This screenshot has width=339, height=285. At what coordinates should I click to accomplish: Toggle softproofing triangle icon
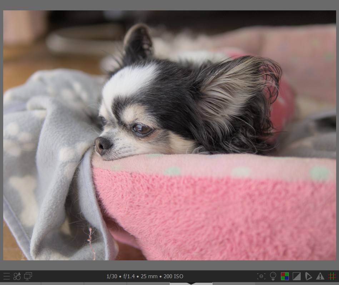tap(308, 276)
